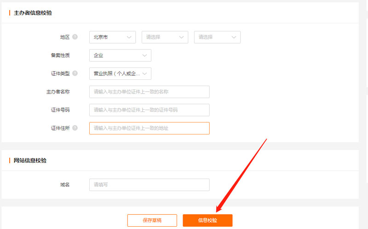This screenshot has width=368, height=229.
Task: Focus the 主办者名称 name input field
Action: pos(149,92)
